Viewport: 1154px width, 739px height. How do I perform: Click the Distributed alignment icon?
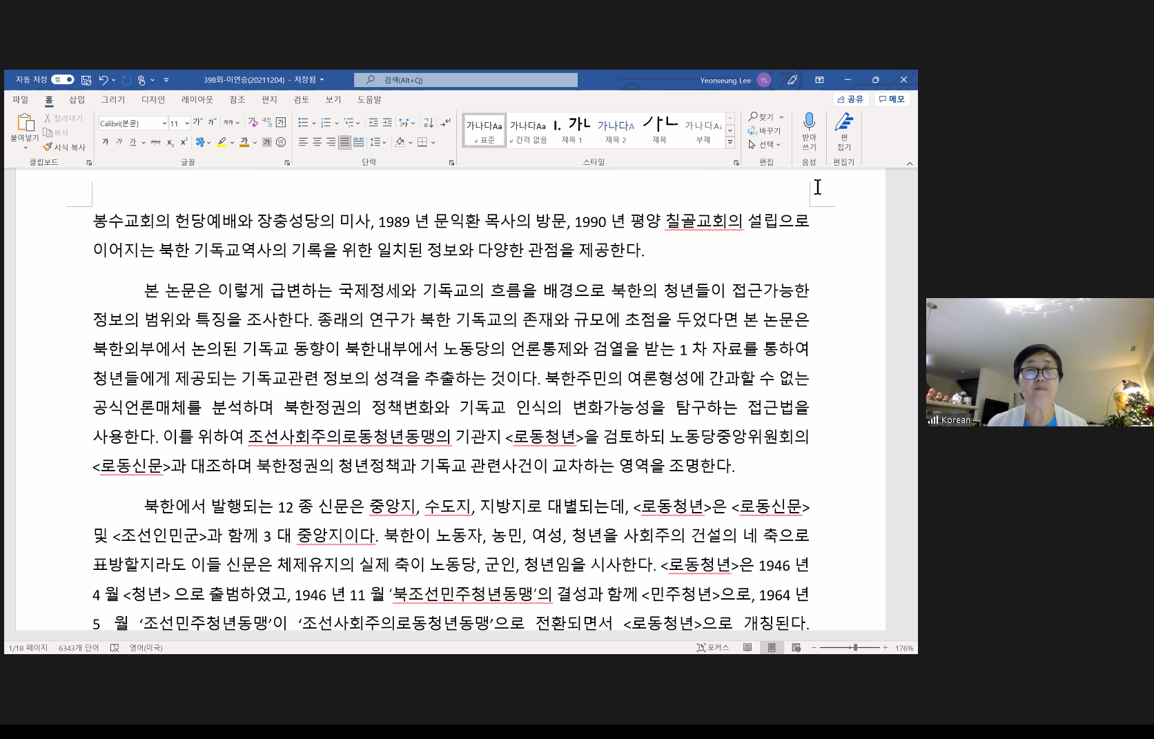[x=359, y=142]
